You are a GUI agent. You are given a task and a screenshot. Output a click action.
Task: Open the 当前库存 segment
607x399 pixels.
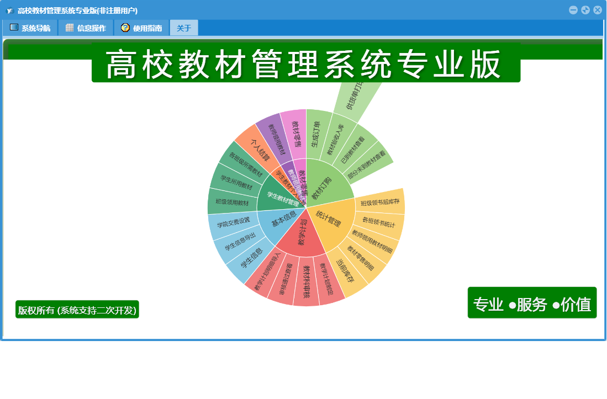tap(345, 272)
